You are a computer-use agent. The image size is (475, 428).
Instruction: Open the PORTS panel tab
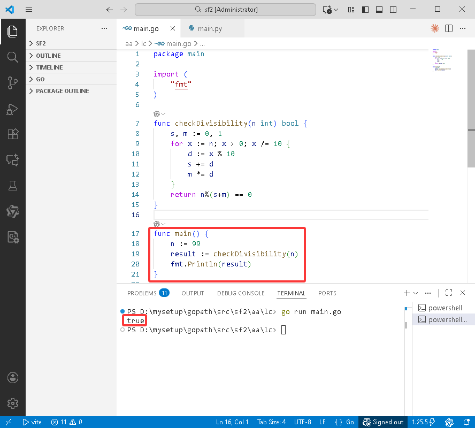[327, 293]
